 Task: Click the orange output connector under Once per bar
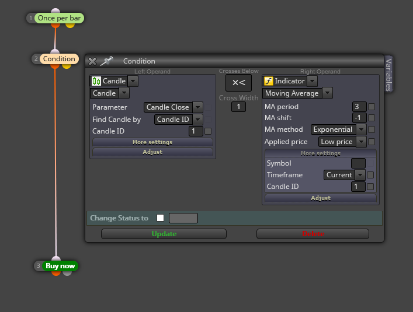55,26
